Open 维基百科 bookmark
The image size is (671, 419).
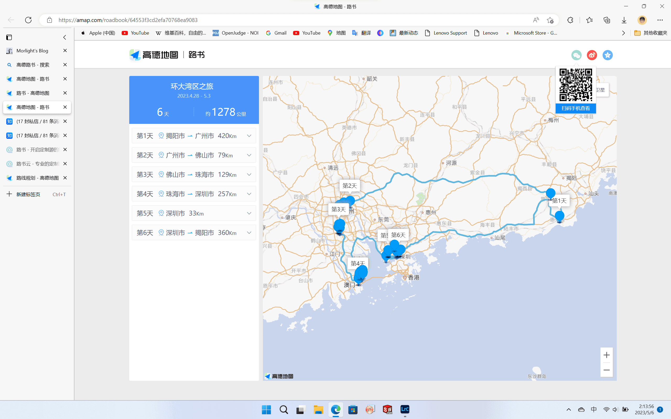tap(181, 33)
